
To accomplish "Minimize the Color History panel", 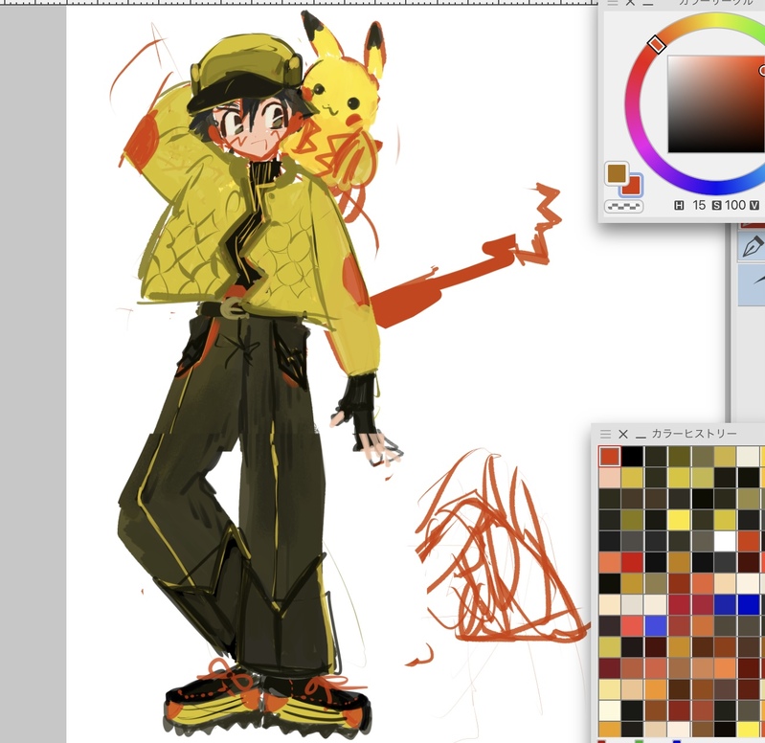I will coord(641,436).
